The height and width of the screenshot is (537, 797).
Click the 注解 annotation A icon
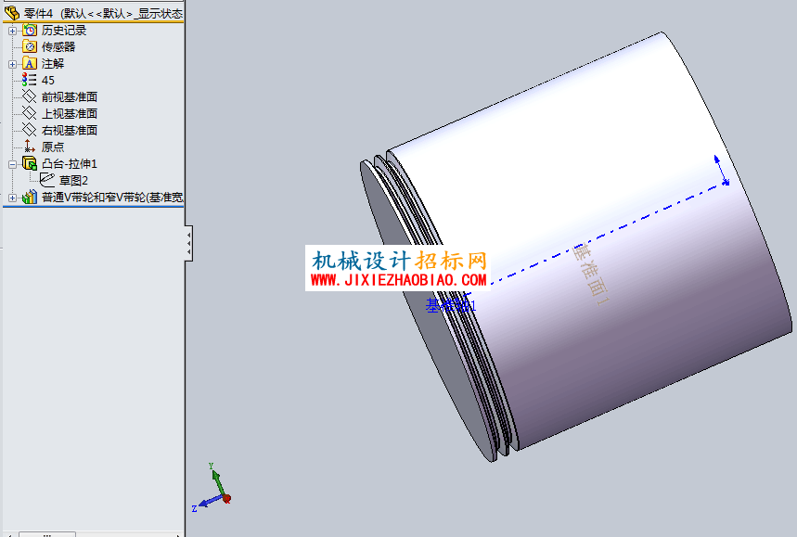30,63
